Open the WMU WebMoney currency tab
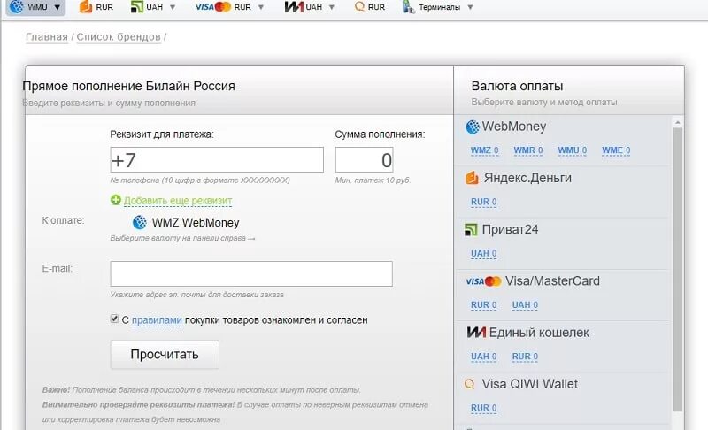This screenshot has height=430, width=708. coord(35,7)
